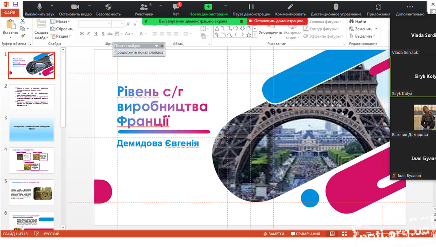Expand arrow beside Участники
Viewport: 436px width, 247px height.
(161, 5)
